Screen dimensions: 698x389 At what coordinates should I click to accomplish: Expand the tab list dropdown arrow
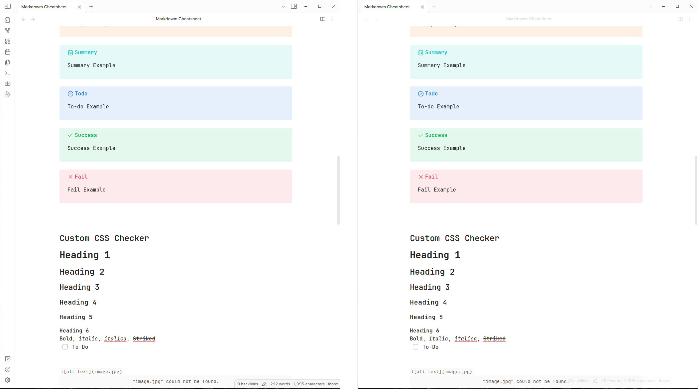click(283, 6)
